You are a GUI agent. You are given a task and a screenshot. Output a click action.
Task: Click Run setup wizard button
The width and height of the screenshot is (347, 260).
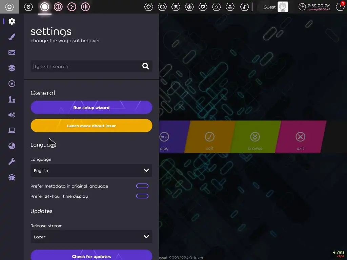(x=91, y=107)
